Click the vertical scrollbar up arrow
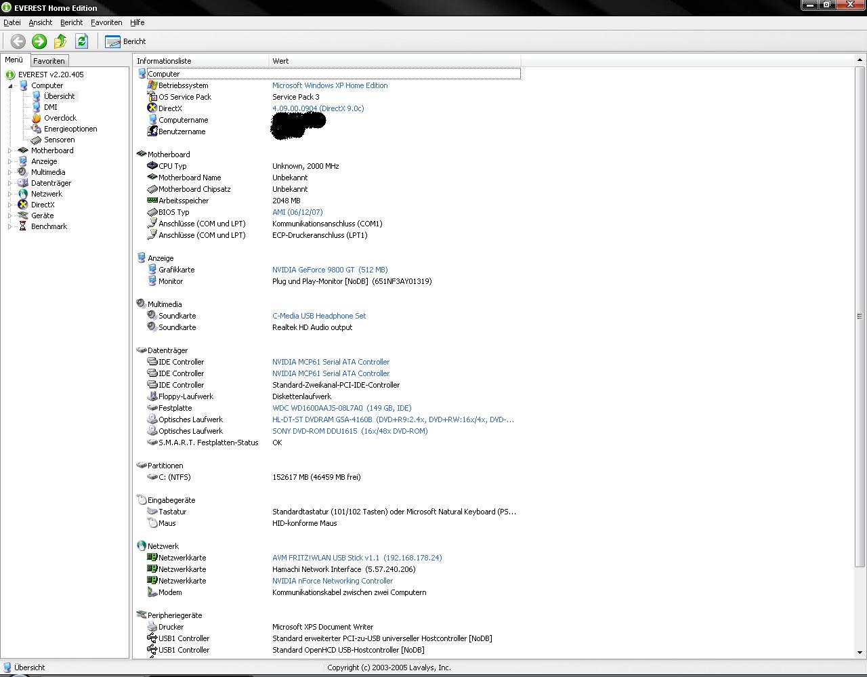Screen dimensions: 867x677 pos(860,60)
